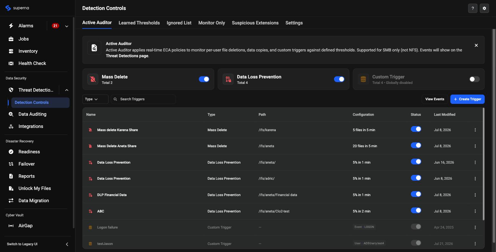The image size is (496, 252).
Task: Click the /ifs/aneta/Clo2-test path
Action: pyautogui.click(x=274, y=211)
